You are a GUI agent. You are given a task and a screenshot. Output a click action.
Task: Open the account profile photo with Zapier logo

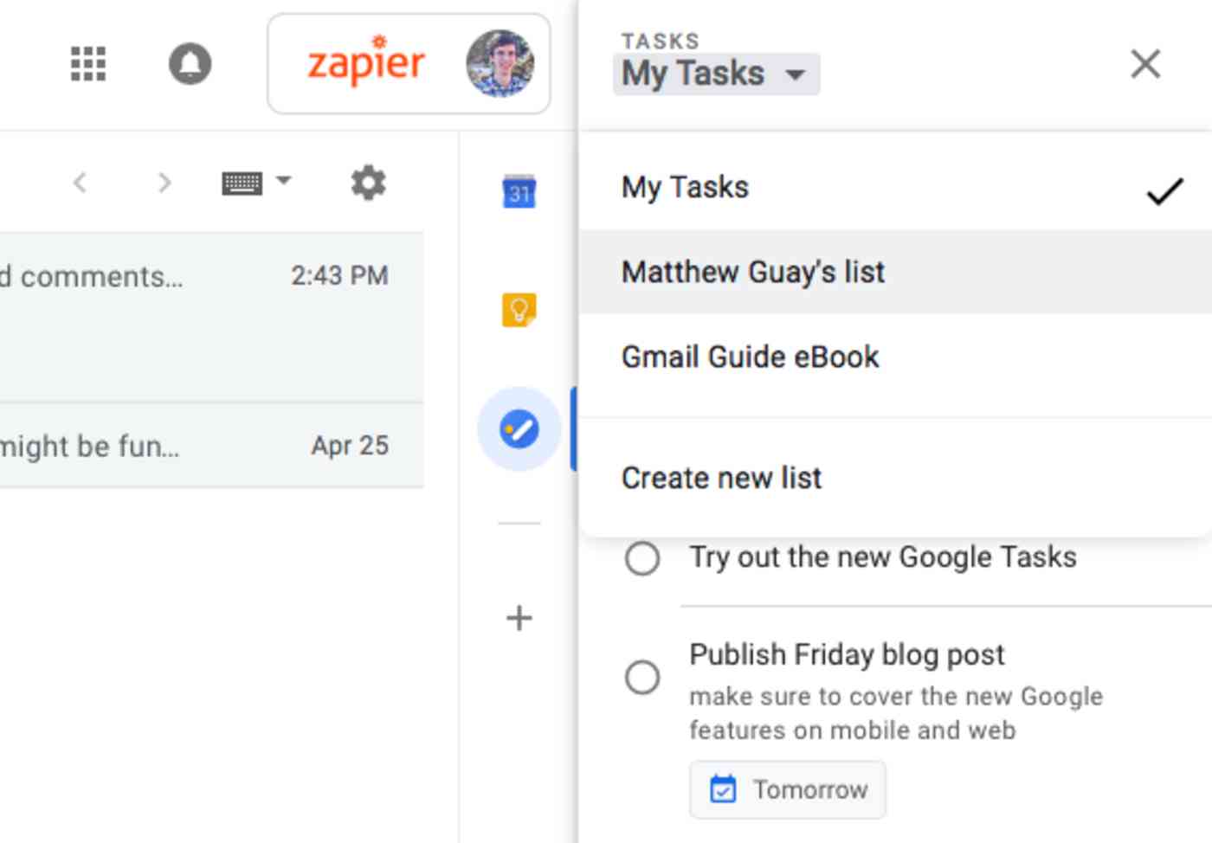coord(499,64)
